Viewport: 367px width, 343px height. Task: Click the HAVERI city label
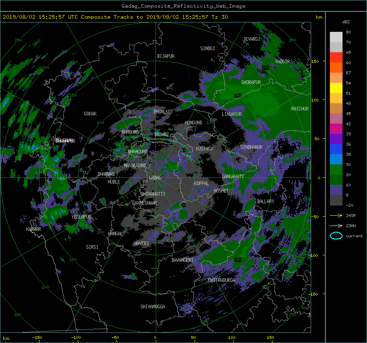point(141,243)
